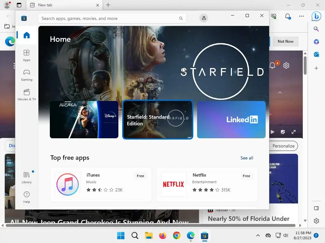325x243 pixels.
Task: Open the iTunes app listing
Action: click(101, 184)
